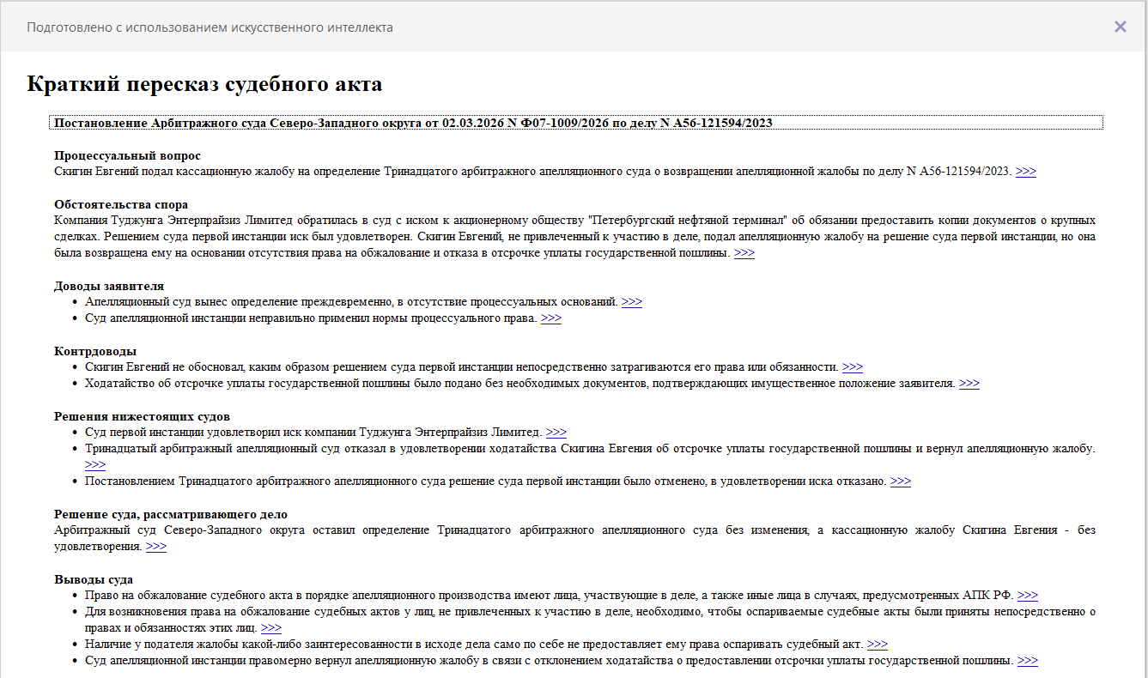Follow >>> after 'Скигин Евгений не обосновал' counterargument
The image size is (1148, 678).
852,367
